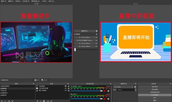
Task: Open the 檔案 (F) menu
Action: point(4,1)
